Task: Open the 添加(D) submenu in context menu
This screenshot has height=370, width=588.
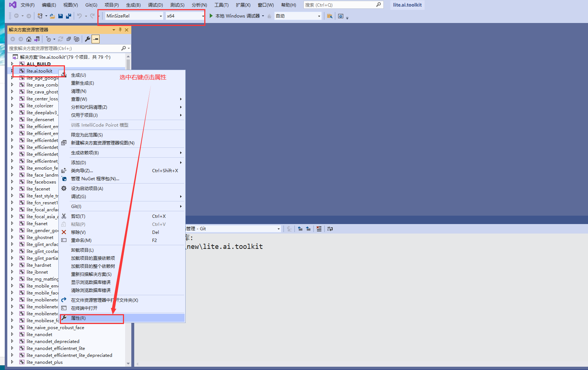Action: point(122,163)
